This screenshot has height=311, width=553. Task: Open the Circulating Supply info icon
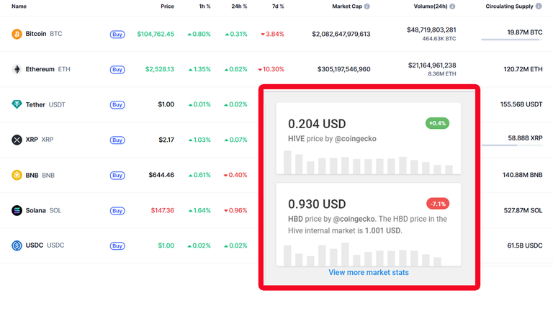pyautogui.click(x=539, y=6)
